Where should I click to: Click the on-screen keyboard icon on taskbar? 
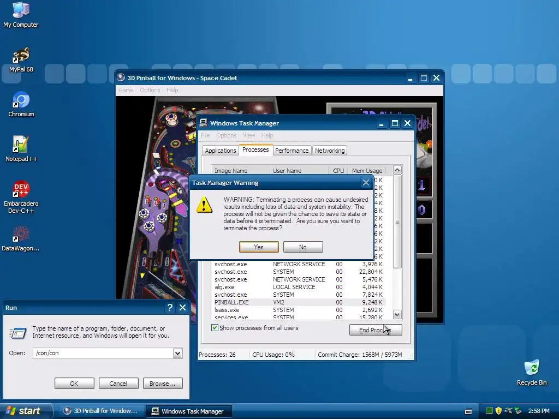click(x=468, y=411)
